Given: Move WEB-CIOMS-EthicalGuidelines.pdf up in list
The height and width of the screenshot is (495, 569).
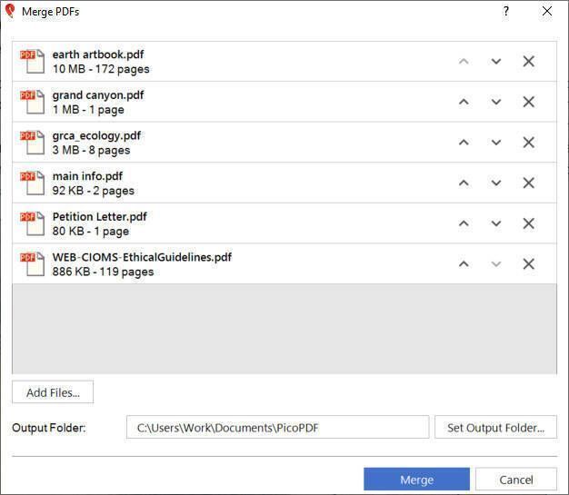Looking at the screenshot, I should 464,264.
